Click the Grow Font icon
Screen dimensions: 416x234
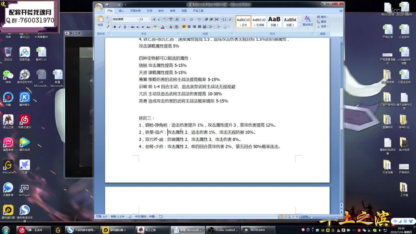tap(154, 19)
